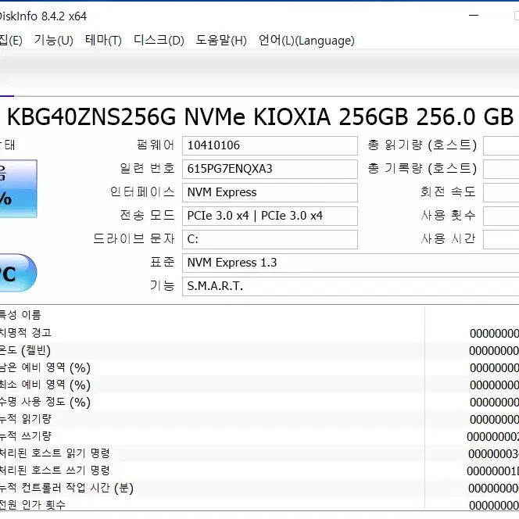Viewport: 519px width, 519px height.
Task: Click the serial number field 615PG7ENQXA3
Action: point(270,169)
